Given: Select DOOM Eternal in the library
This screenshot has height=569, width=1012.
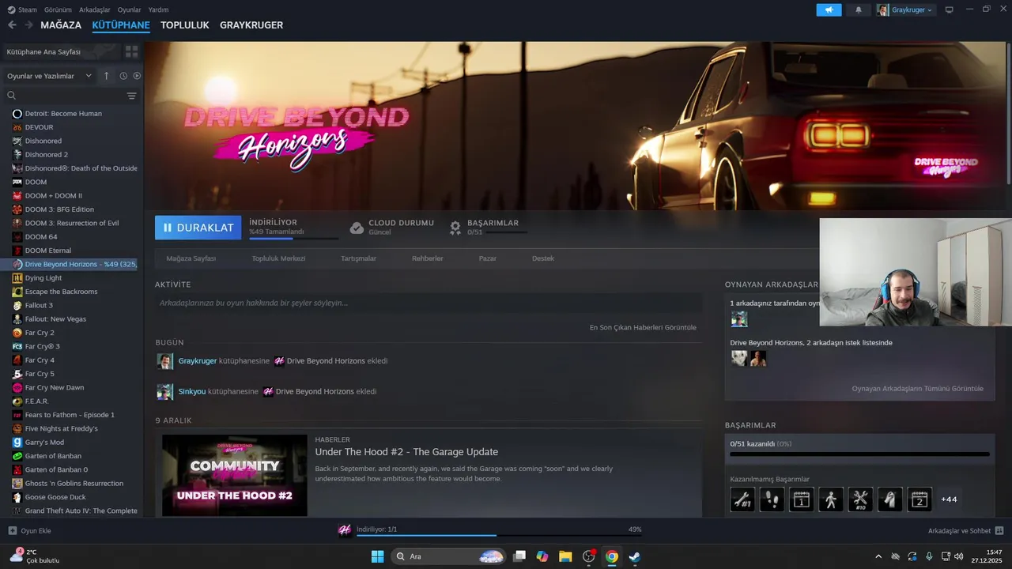Looking at the screenshot, I should pos(47,251).
